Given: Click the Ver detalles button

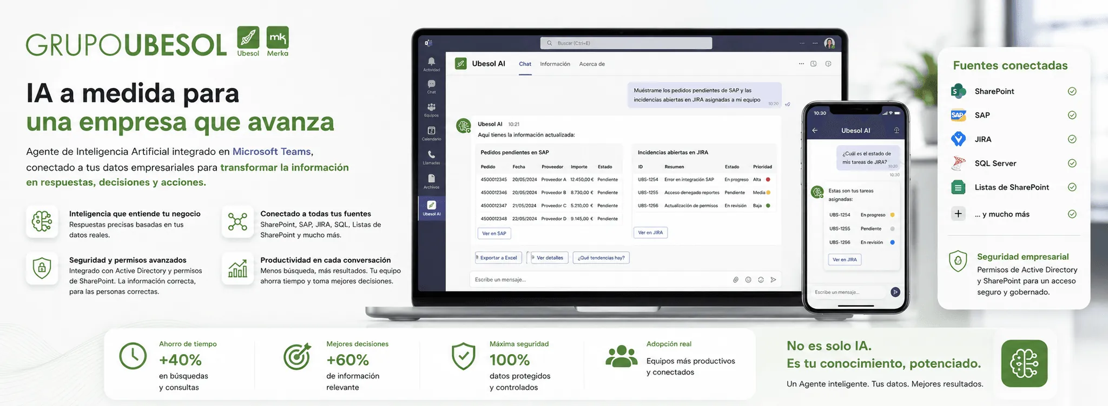Looking at the screenshot, I should click(x=549, y=258).
